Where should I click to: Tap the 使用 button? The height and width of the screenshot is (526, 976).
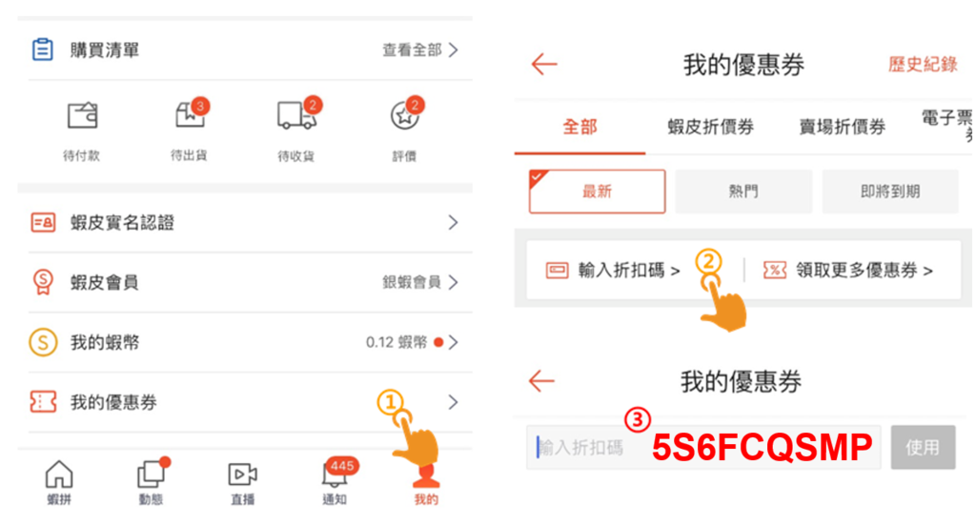[x=923, y=447]
